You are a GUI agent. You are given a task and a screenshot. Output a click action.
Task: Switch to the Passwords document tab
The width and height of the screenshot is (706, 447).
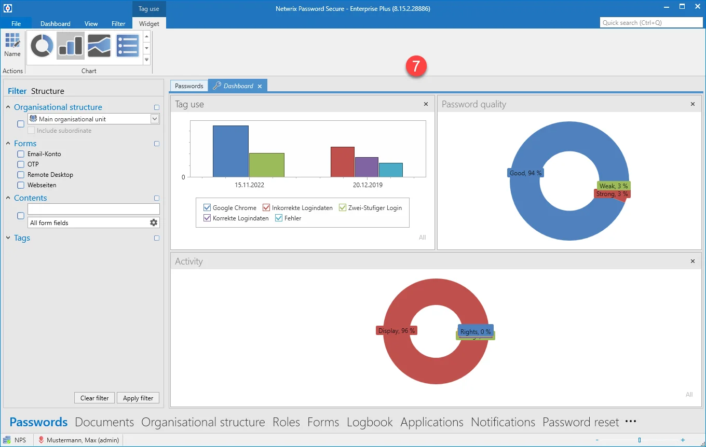click(189, 86)
